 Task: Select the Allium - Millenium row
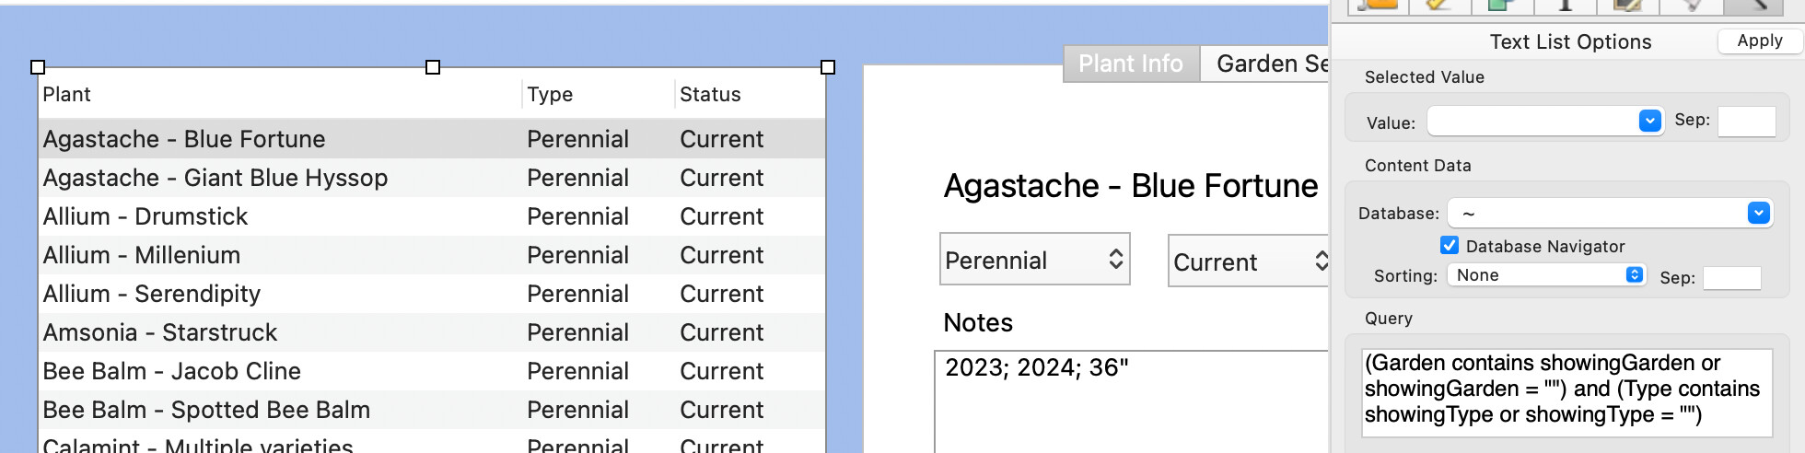[x=432, y=255]
